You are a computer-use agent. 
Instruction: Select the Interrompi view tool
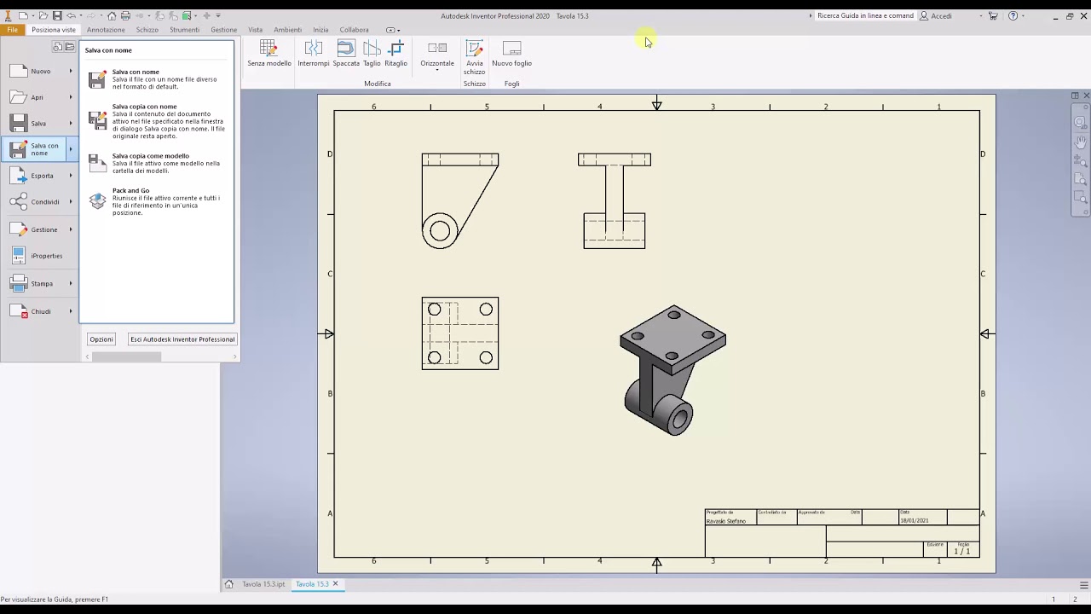pyautogui.click(x=313, y=54)
